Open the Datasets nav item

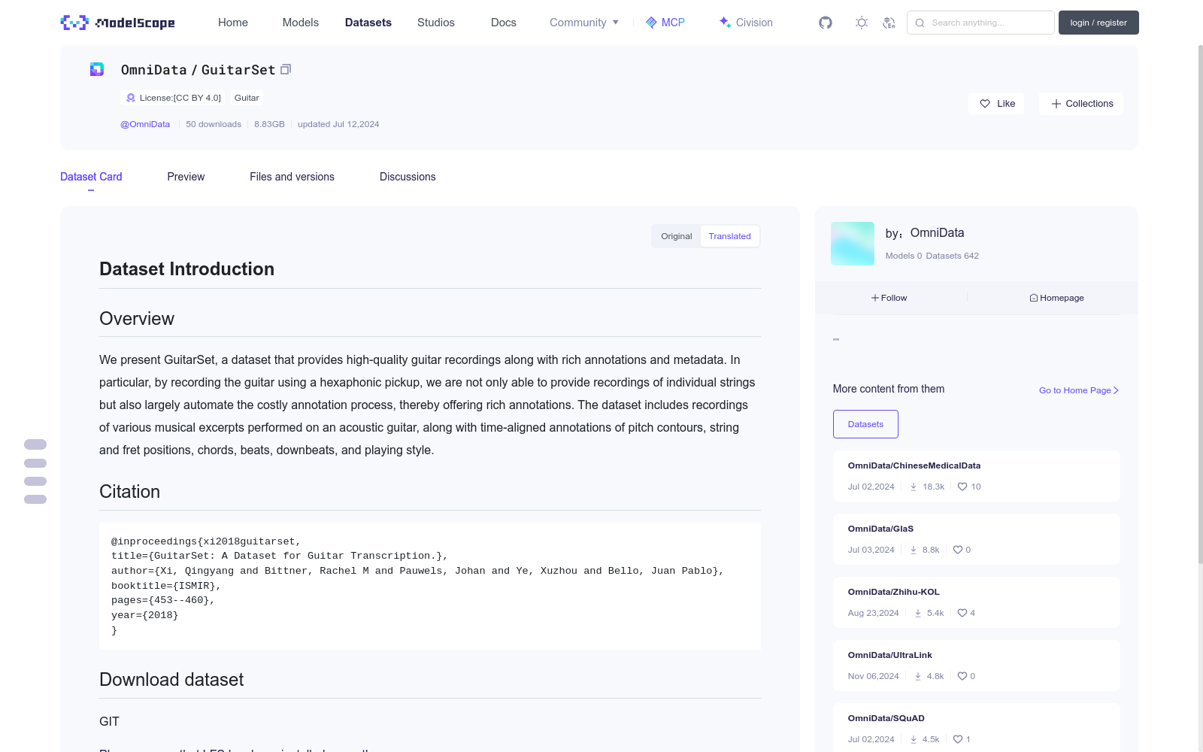(x=368, y=23)
